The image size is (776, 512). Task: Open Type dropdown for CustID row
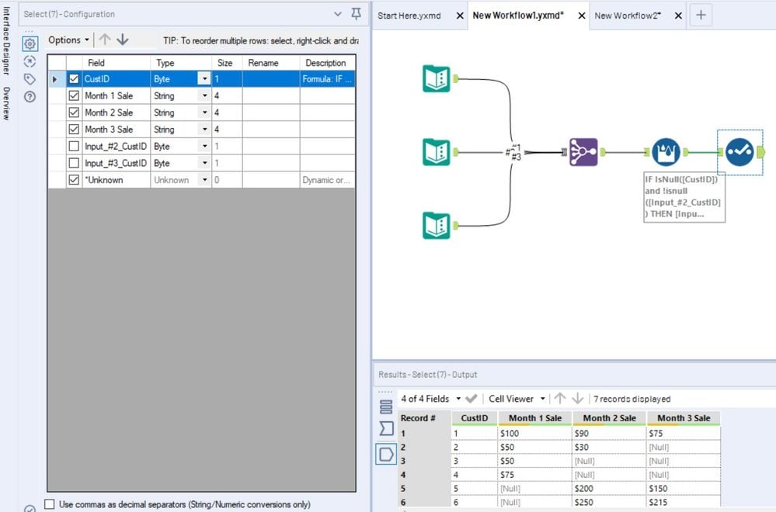pyautogui.click(x=204, y=78)
